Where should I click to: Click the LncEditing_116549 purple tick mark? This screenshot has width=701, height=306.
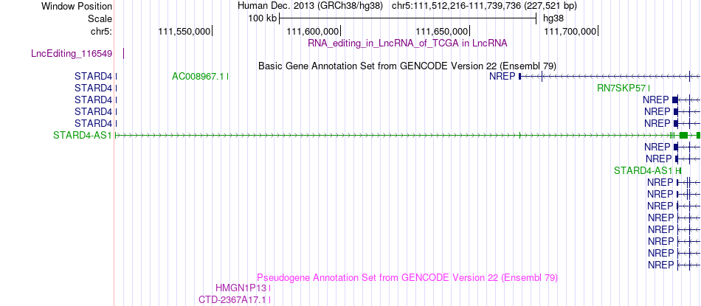click(x=123, y=54)
